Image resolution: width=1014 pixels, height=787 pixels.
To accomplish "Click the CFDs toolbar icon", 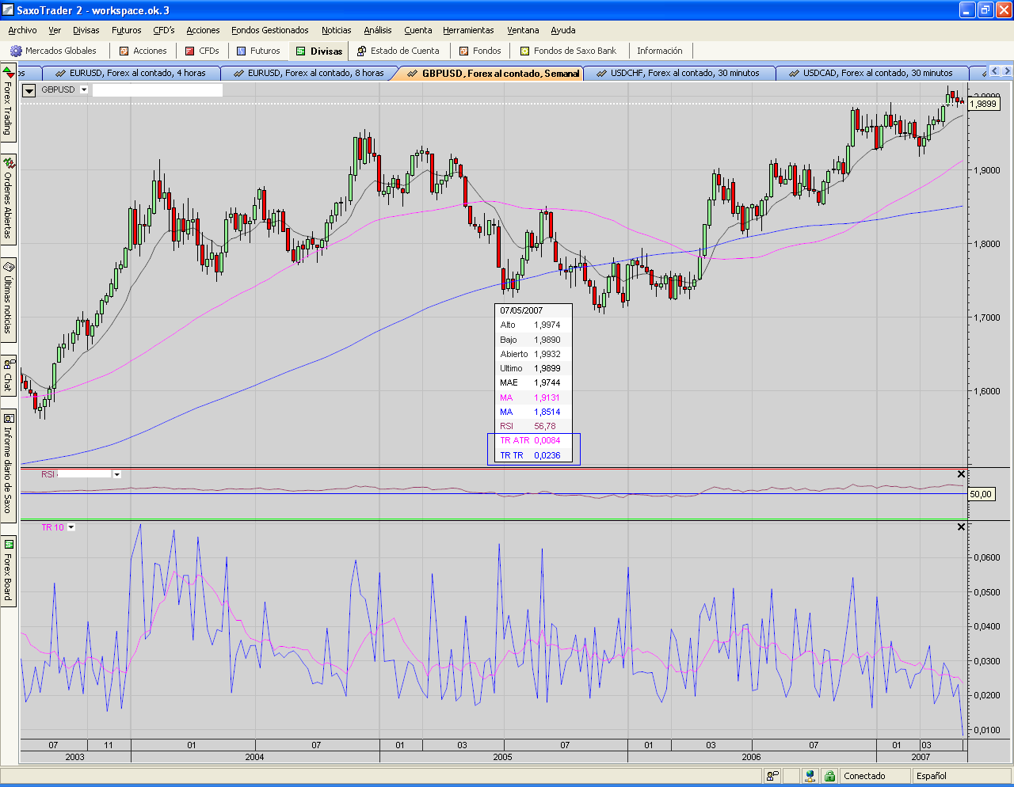I will (x=190, y=51).
